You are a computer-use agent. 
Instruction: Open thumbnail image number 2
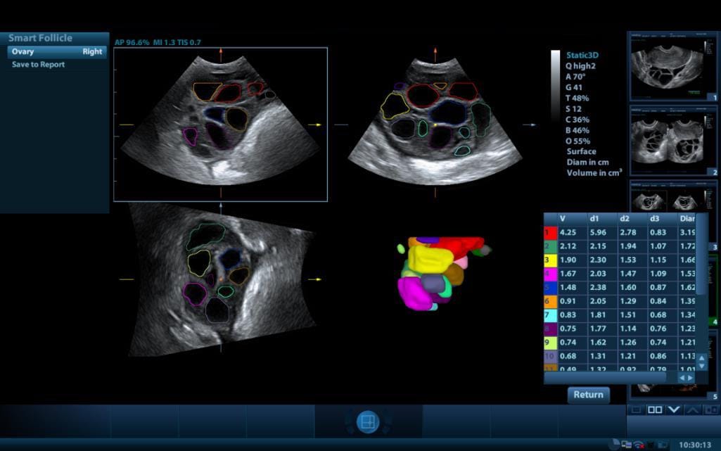[x=673, y=141]
